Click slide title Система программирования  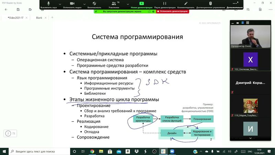(x=137, y=37)
